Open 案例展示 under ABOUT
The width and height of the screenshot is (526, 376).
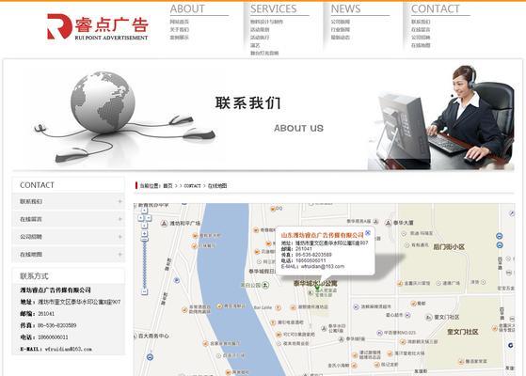pos(180,38)
